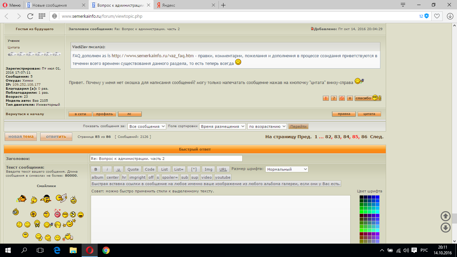Go to page 86 link

click(x=364, y=137)
